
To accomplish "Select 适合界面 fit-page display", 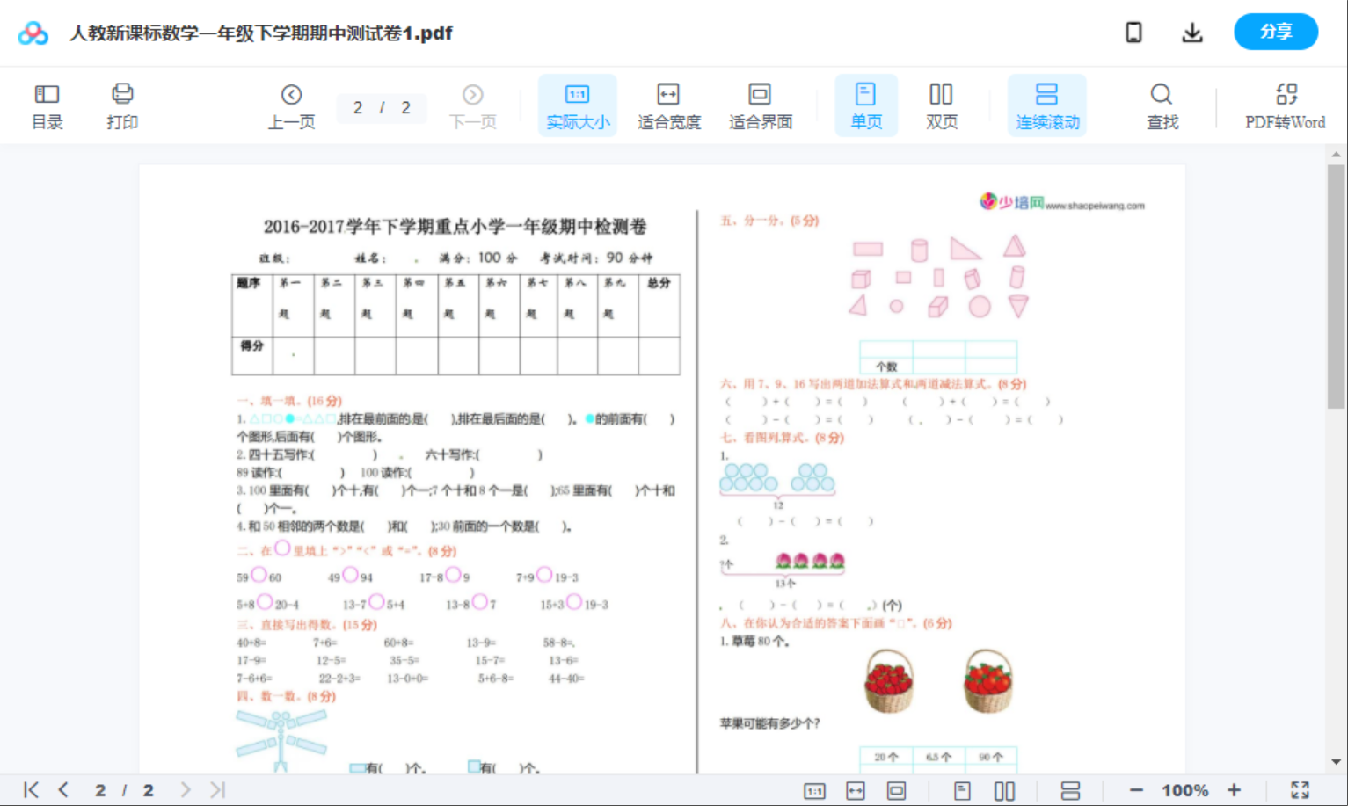I will (760, 105).
